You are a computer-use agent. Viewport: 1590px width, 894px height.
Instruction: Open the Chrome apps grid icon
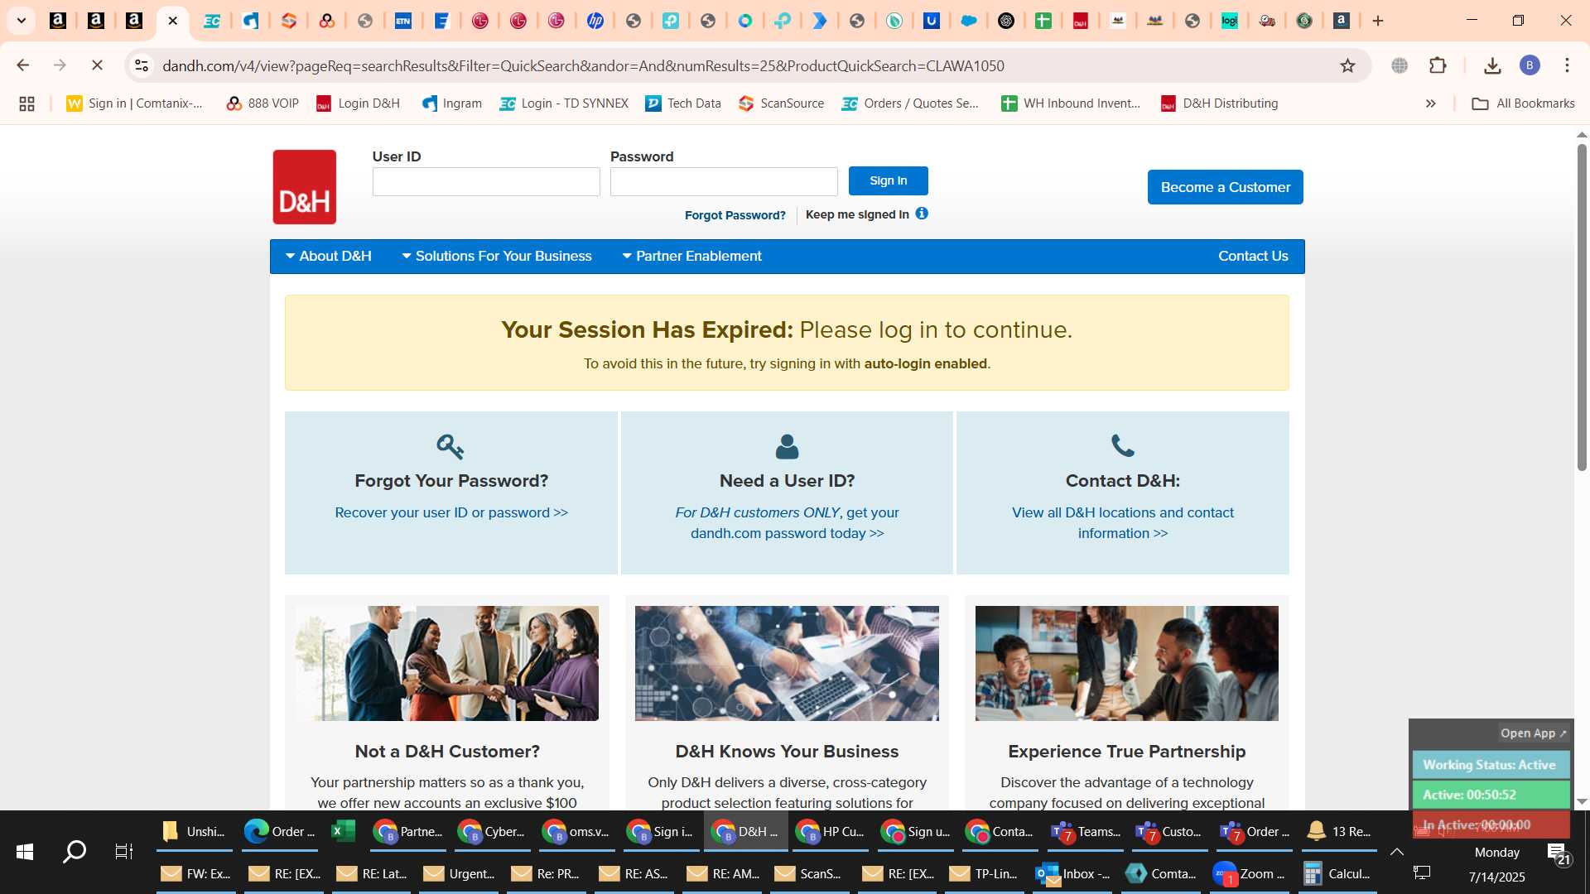click(x=26, y=103)
